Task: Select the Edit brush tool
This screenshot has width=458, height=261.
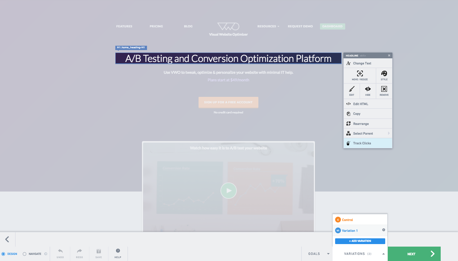Action: (352, 91)
